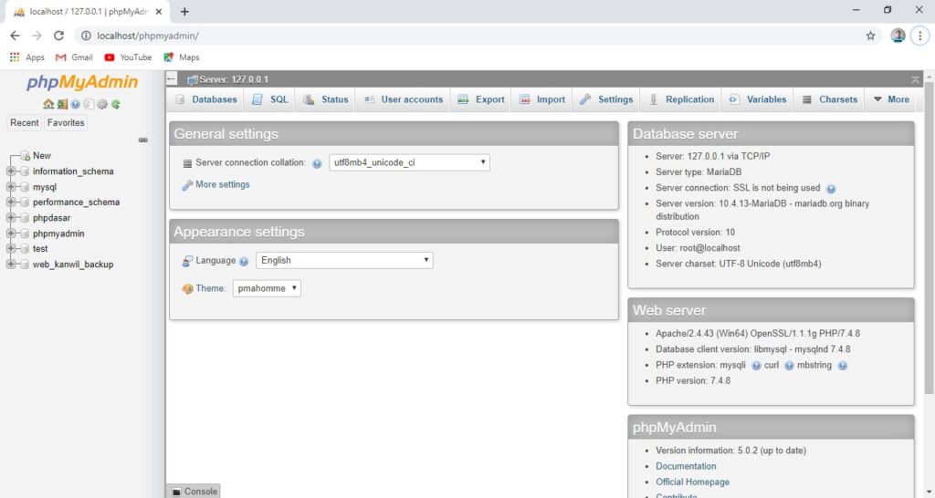935x498 pixels.
Task: Expand the web_kanwil_backup database node
Action: [11, 265]
